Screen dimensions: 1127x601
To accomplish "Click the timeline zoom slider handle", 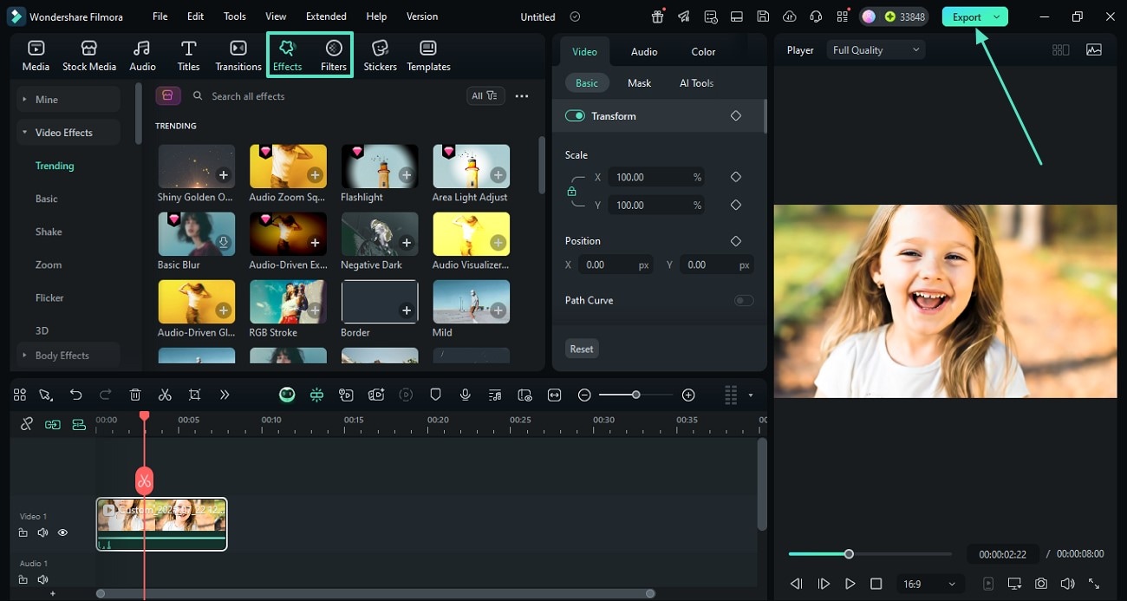I will coord(635,395).
